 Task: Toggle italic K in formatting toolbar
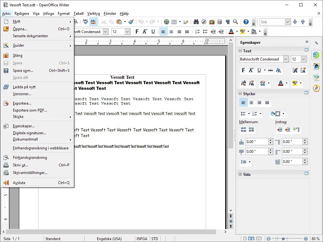pyautogui.click(x=145, y=32)
